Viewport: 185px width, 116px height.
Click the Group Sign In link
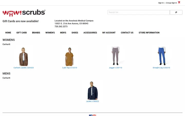tap(171, 3)
